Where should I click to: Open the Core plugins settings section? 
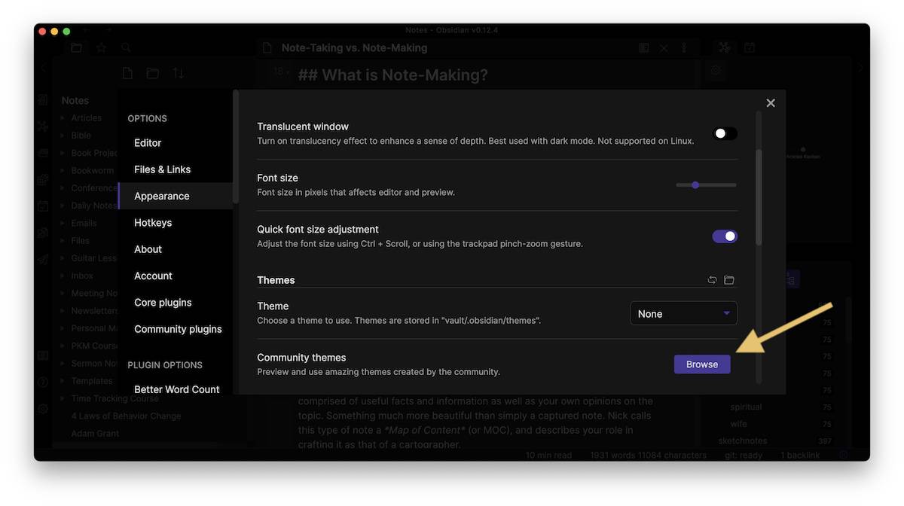click(163, 303)
